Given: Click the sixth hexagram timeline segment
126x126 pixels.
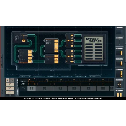Looking at the screenshot, I should point(103,89).
